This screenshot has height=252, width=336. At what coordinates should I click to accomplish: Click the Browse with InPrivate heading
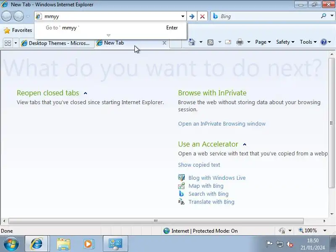click(213, 93)
